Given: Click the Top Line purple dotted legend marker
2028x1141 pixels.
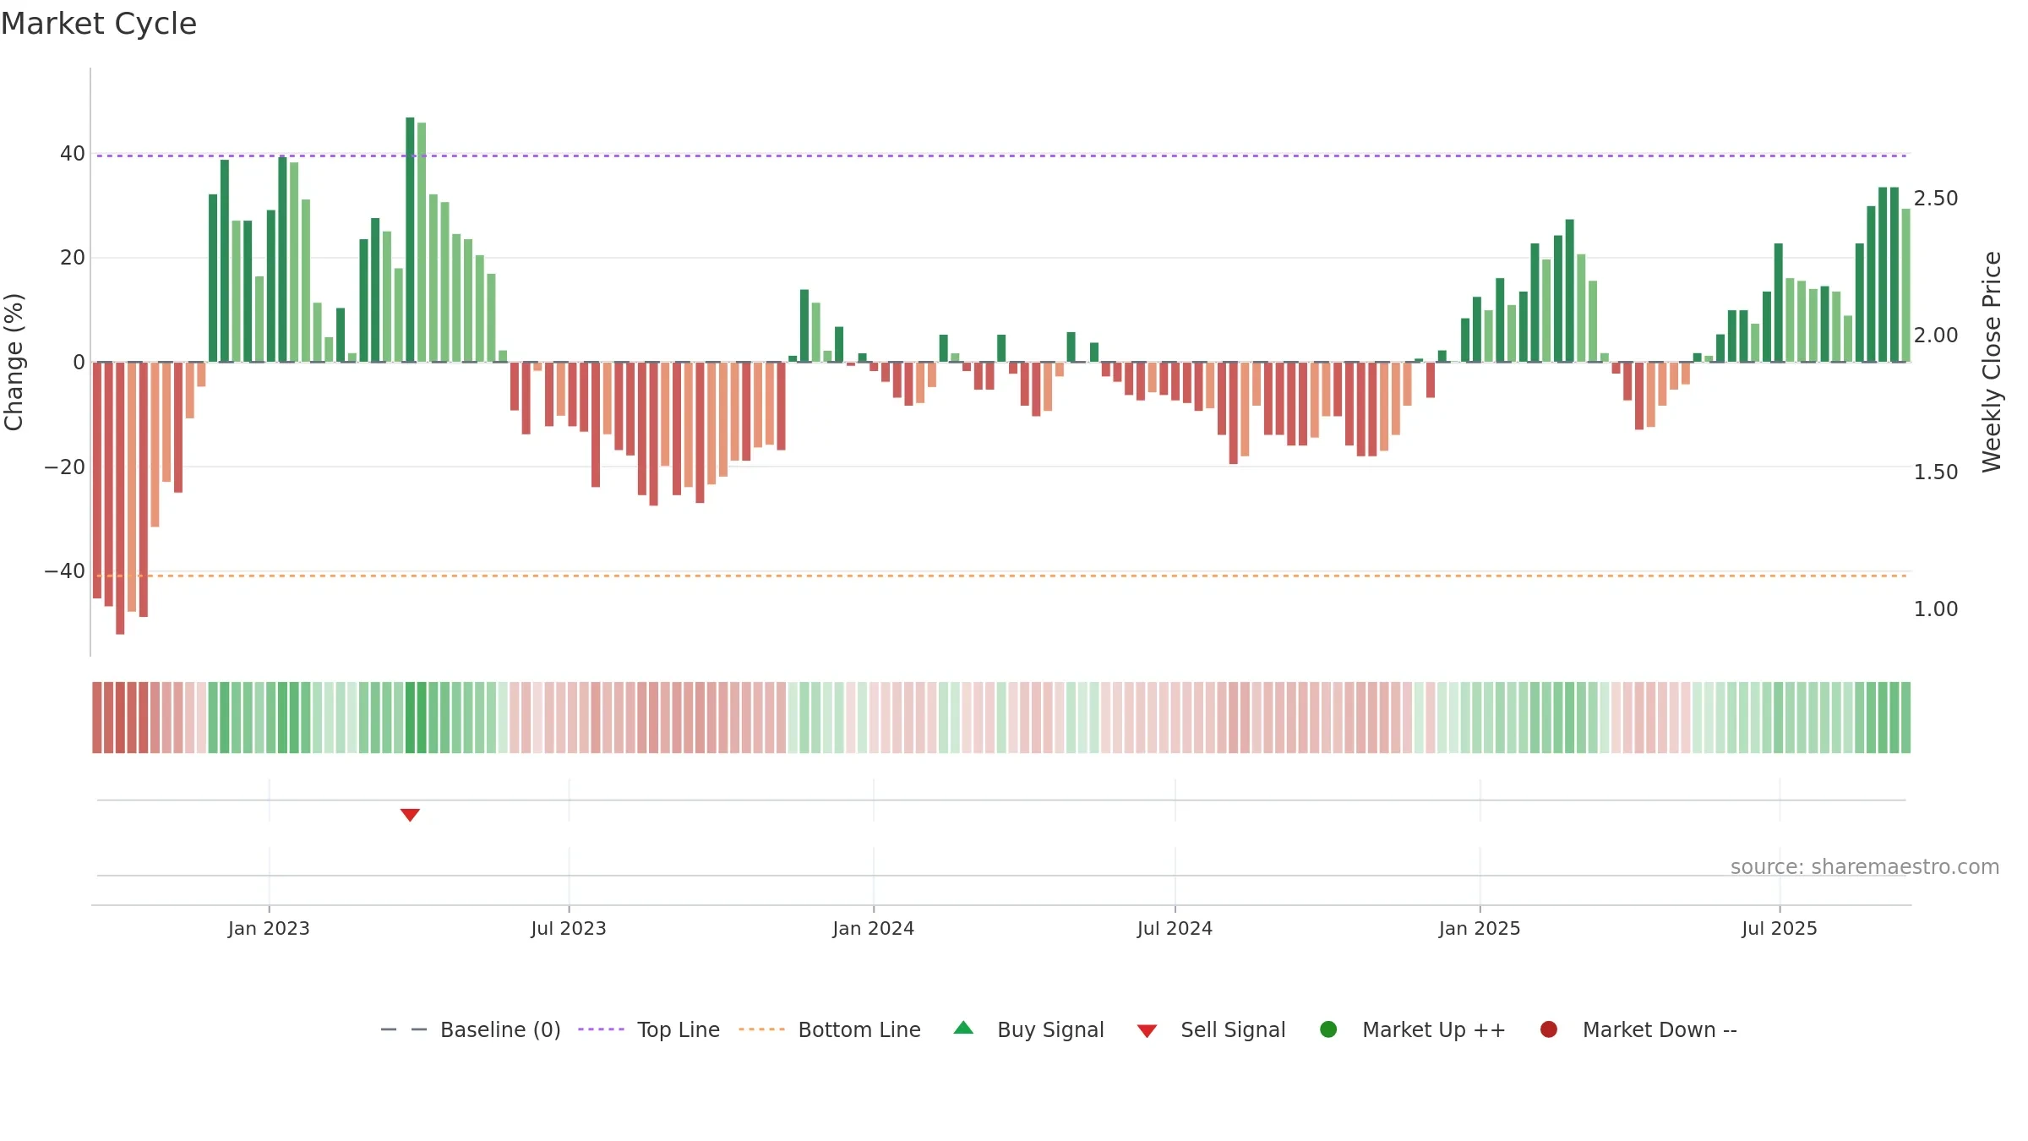Looking at the screenshot, I should pos(601,1029).
